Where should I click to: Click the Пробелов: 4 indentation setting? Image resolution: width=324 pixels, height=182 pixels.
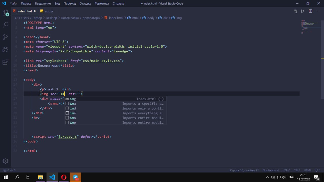271,170
